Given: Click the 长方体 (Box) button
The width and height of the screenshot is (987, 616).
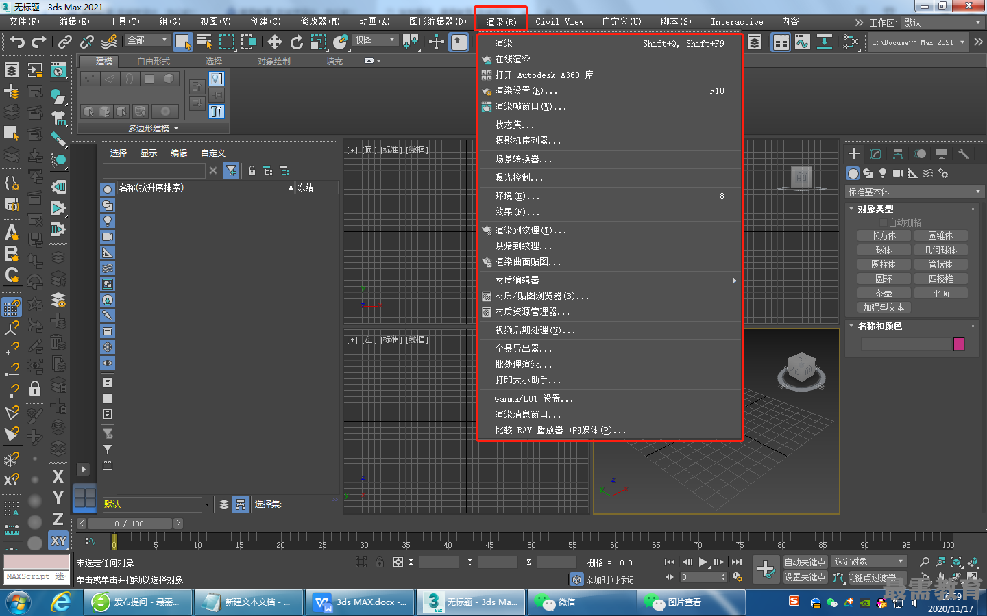Looking at the screenshot, I should coord(884,235).
